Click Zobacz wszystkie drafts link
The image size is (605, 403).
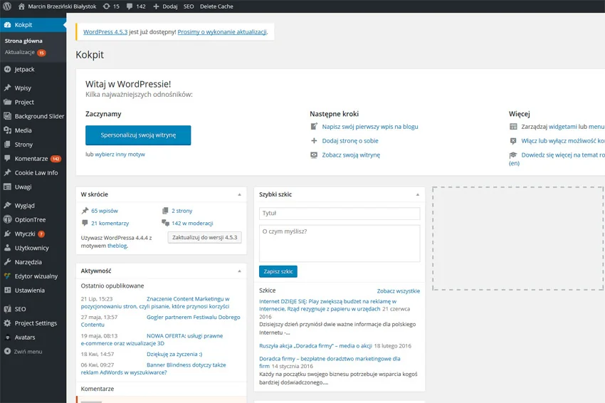pos(398,291)
